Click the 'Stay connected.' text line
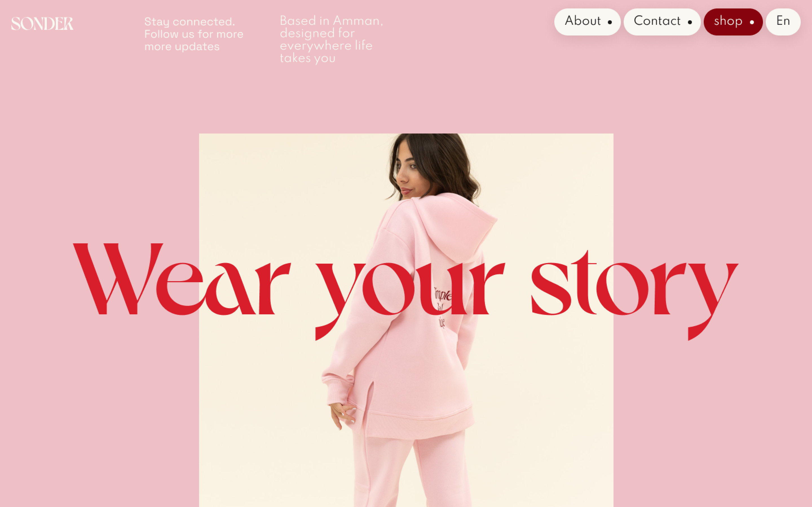812x507 pixels. pos(189,22)
